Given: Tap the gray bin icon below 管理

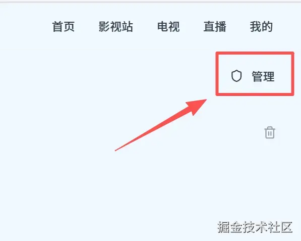Looking at the screenshot, I should point(270,132).
